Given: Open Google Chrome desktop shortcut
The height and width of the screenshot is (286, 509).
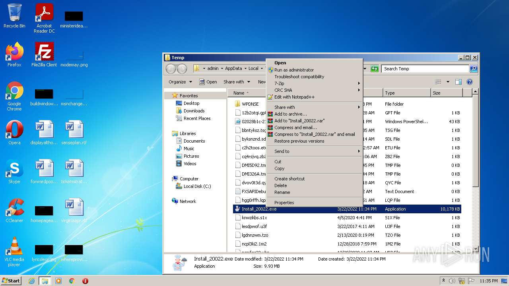Looking at the screenshot, I should pyautogui.click(x=14, y=97).
